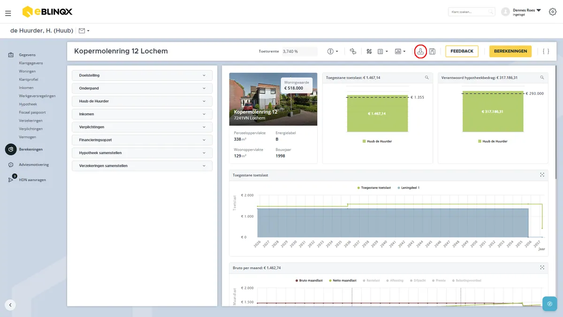Maximize the Bruto per maand chart
This screenshot has width=563, height=317.
click(542, 268)
